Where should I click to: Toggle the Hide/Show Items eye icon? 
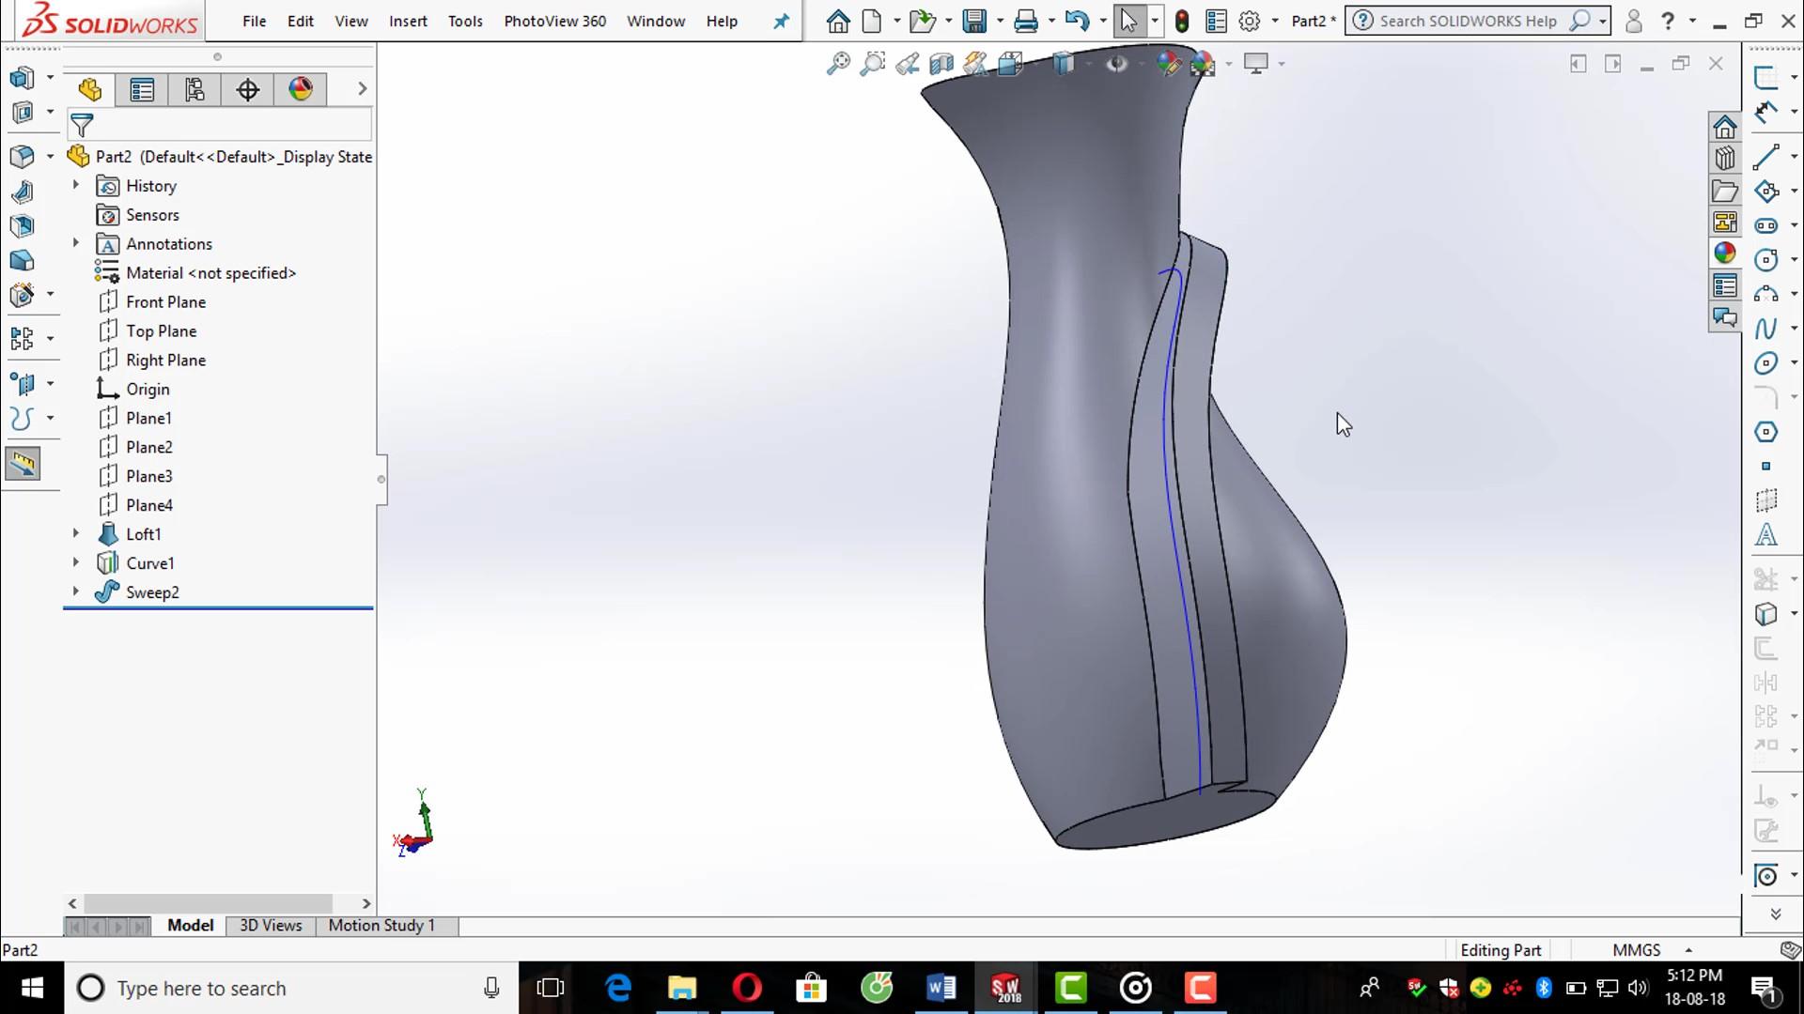[1118, 64]
